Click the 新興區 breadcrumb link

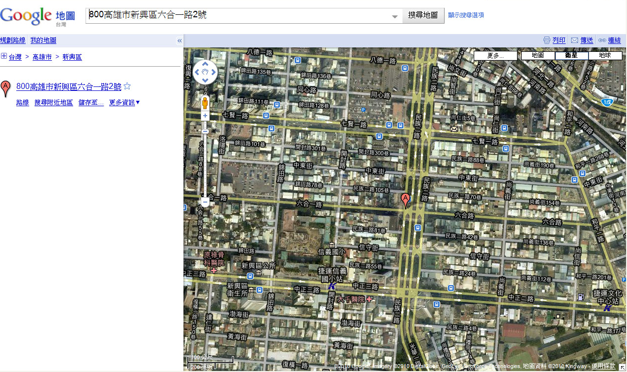[72, 57]
